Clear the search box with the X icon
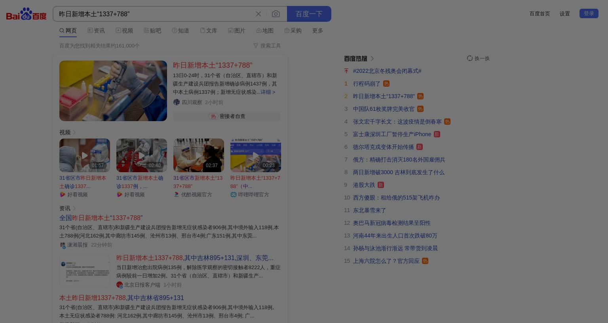The width and height of the screenshot is (608, 323). click(x=258, y=14)
